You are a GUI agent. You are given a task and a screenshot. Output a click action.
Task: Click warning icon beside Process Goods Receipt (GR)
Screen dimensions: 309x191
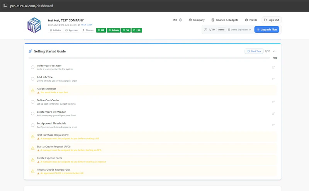(x=32, y=171)
